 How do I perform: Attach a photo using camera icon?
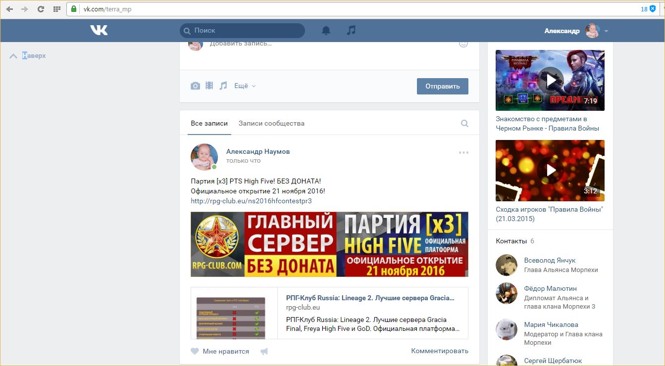coord(196,86)
